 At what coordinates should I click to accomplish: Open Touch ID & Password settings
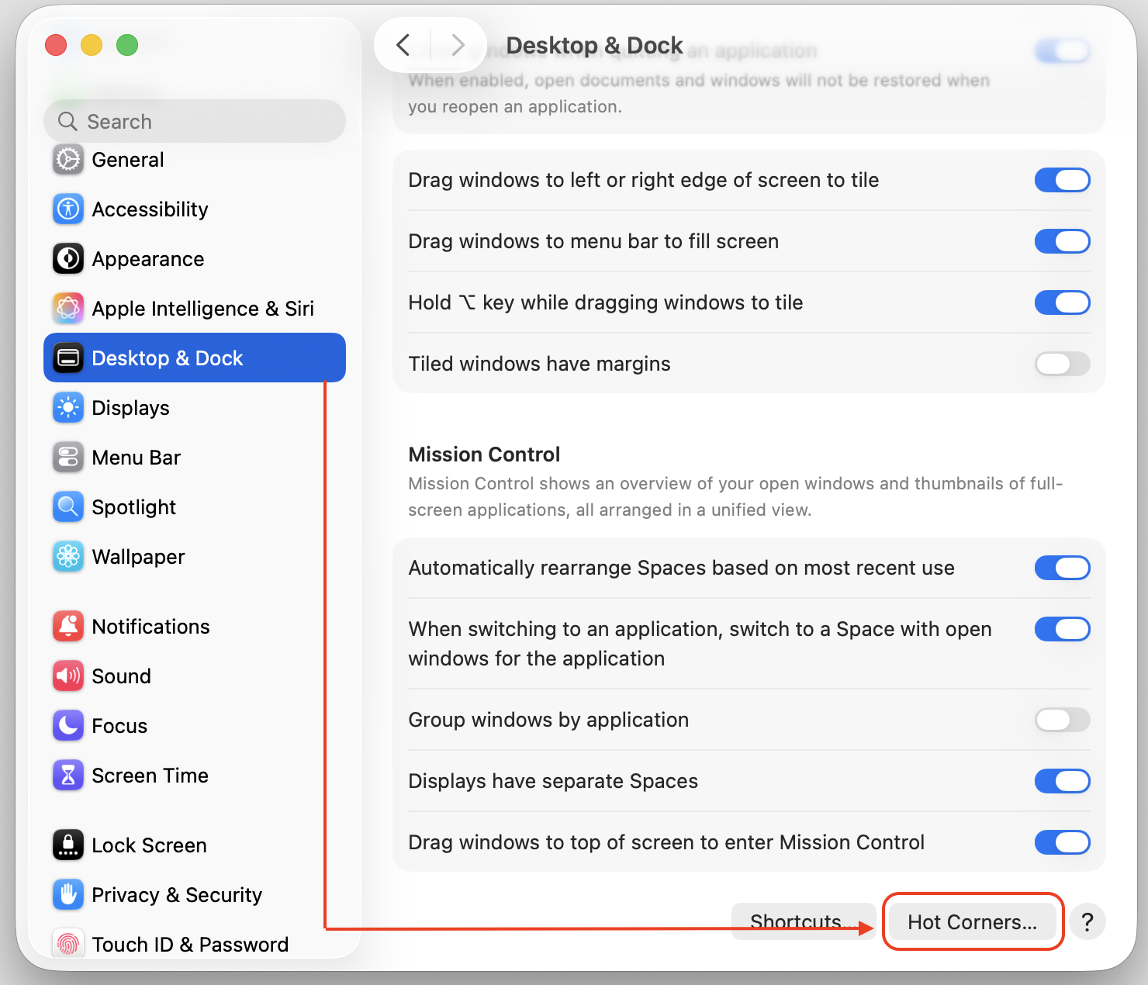[195, 942]
